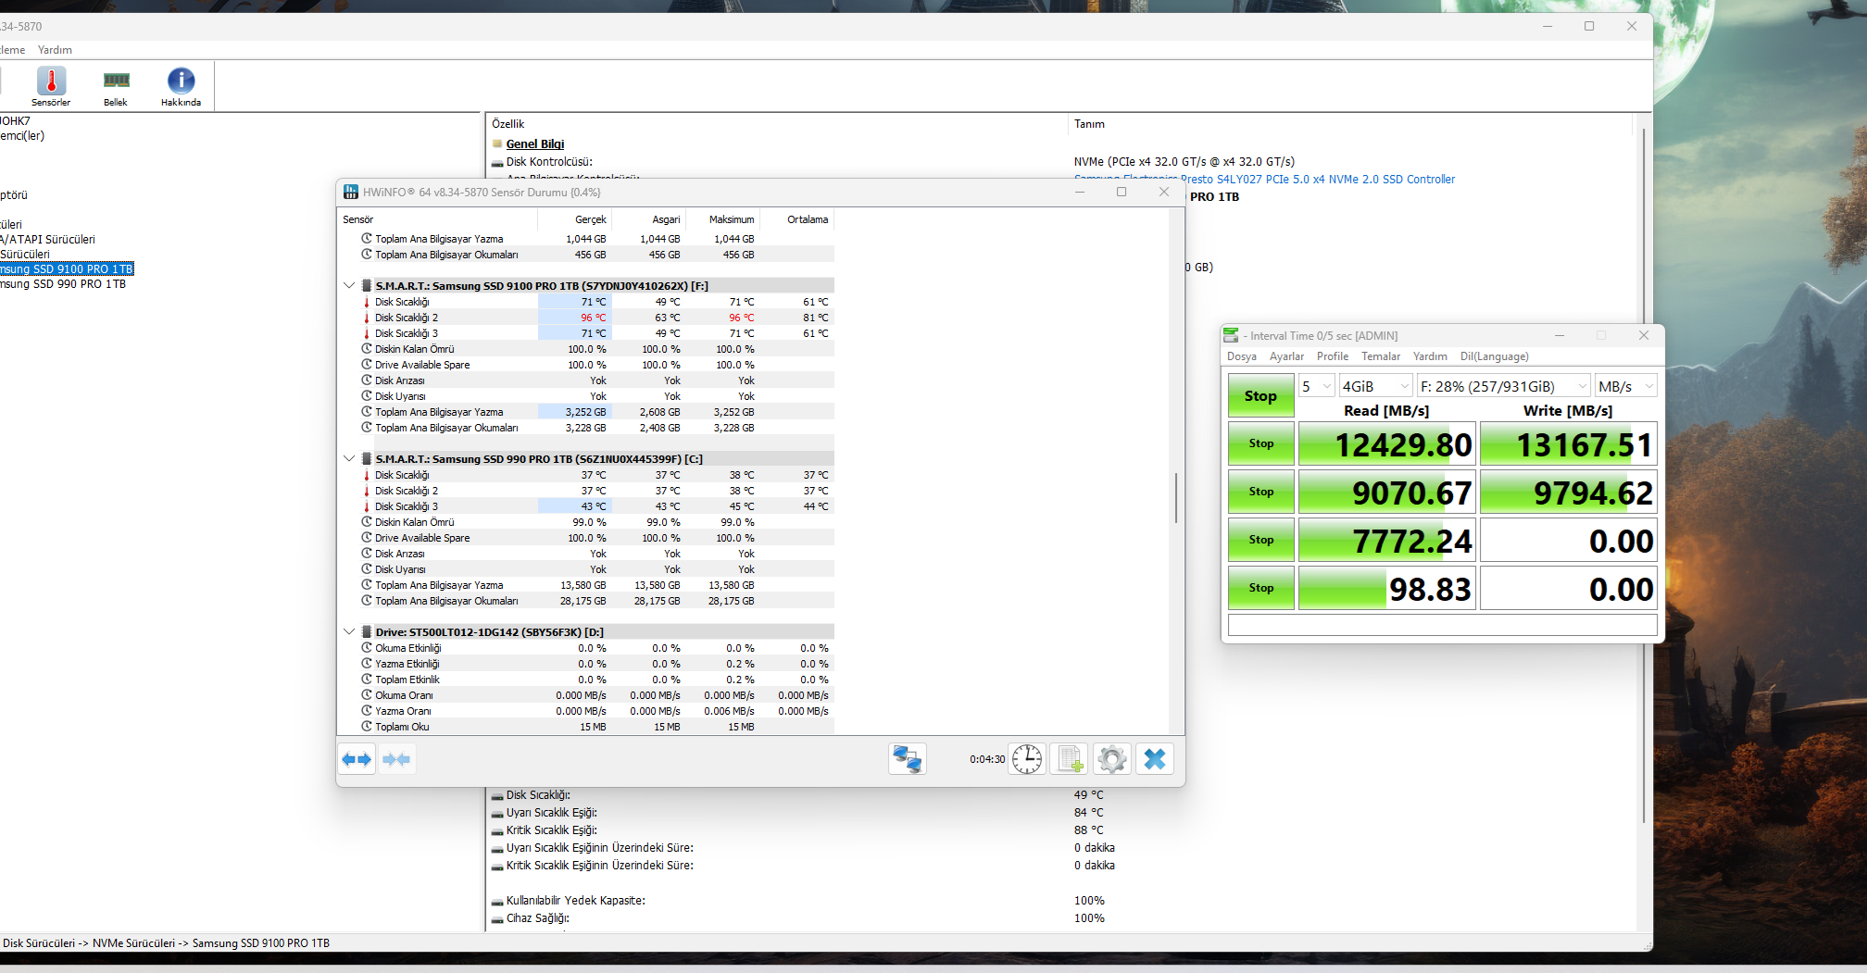Click the Ortalama column header

(x=796, y=219)
